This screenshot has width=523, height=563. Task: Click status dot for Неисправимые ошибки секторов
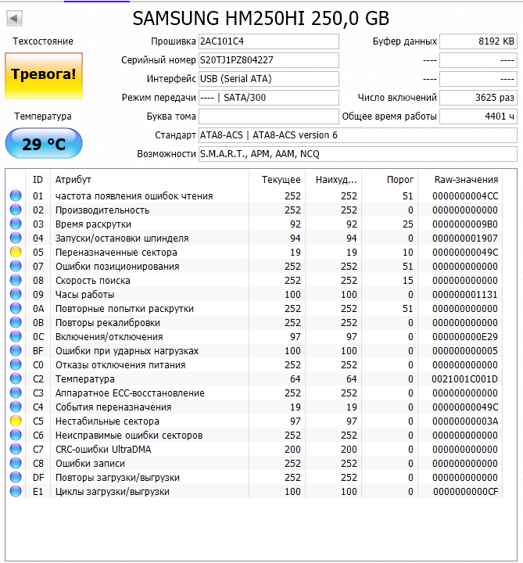16,435
